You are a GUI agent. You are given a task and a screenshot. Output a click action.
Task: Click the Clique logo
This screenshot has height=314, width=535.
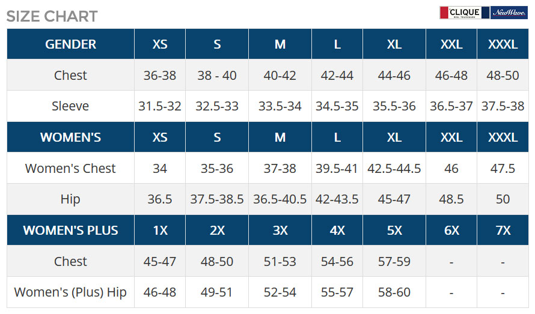point(465,13)
